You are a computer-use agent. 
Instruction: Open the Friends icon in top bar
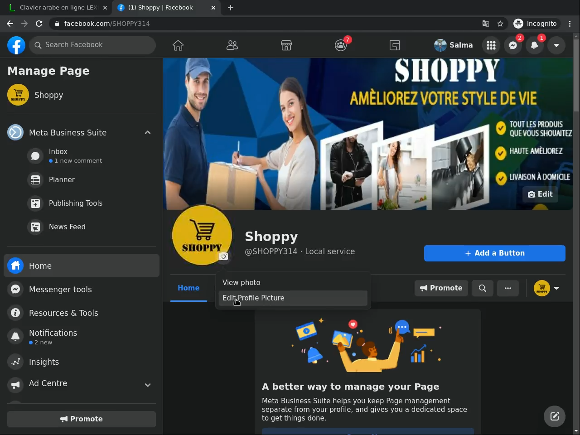(x=232, y=45)
